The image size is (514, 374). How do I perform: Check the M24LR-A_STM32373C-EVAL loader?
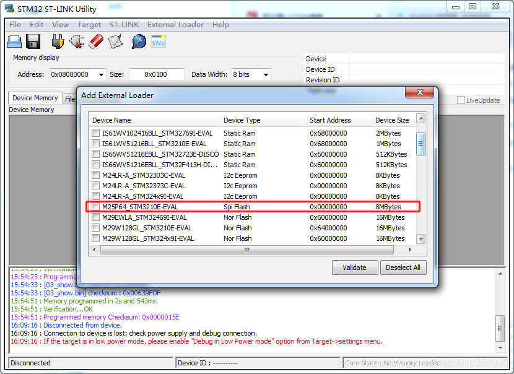coord(95,186)
